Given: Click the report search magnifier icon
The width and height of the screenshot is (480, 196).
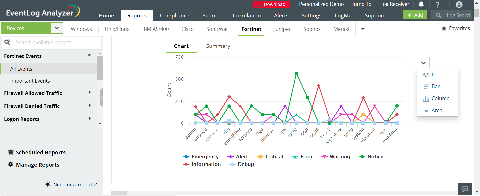Looking at the screenshot, I should (7, 42).
